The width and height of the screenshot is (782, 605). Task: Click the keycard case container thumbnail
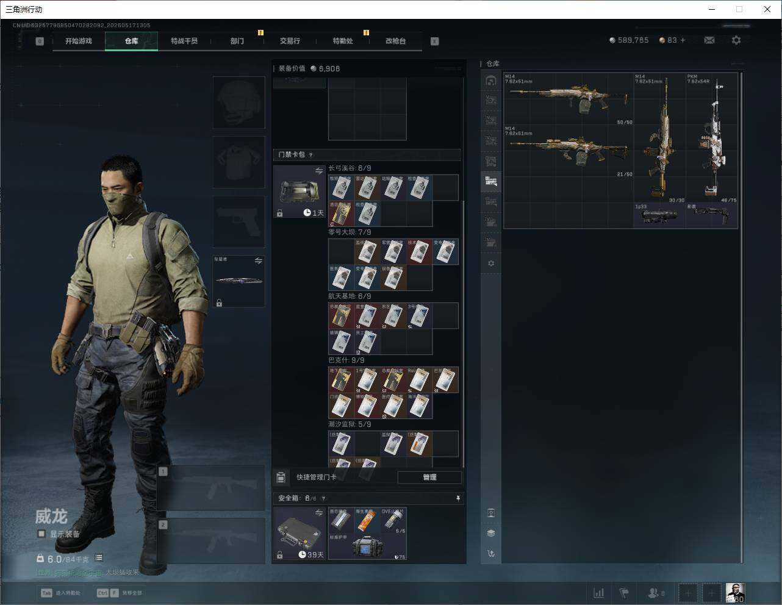pos(300,192)
